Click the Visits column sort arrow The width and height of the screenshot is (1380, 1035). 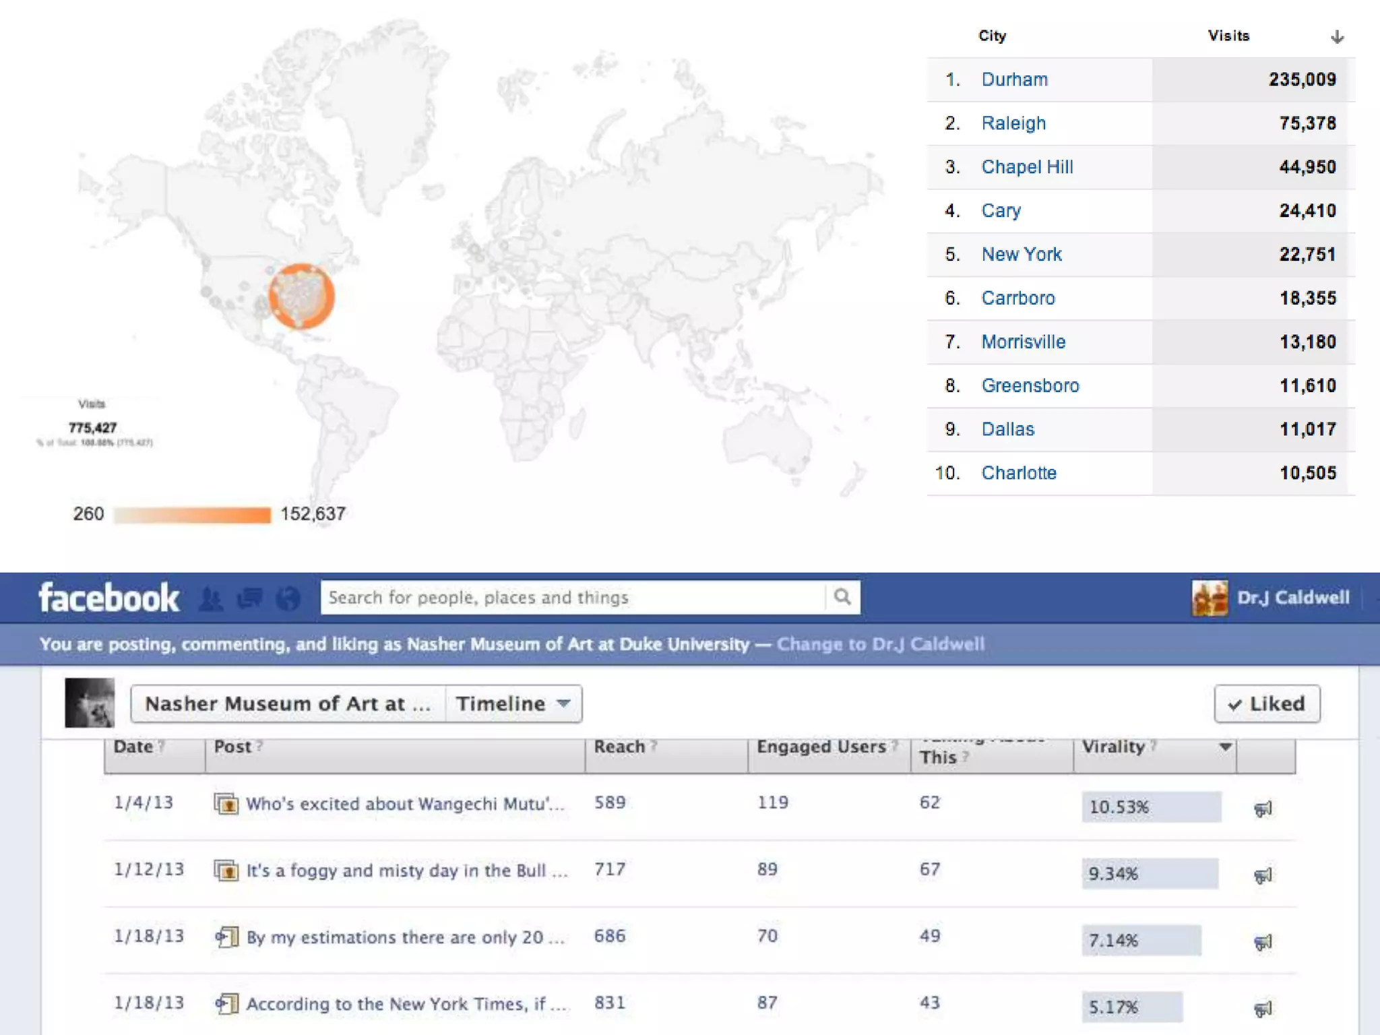pos(1337,36)
